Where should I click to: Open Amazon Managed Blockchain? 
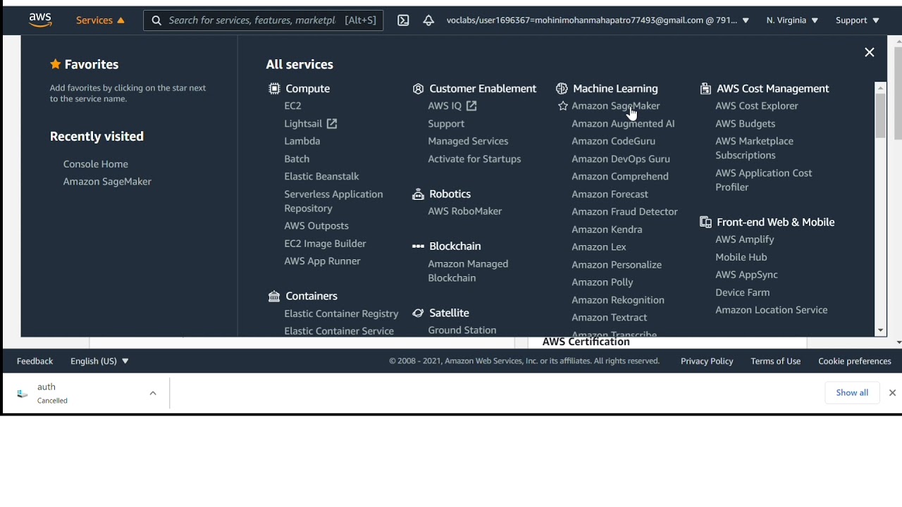[468, 271]
